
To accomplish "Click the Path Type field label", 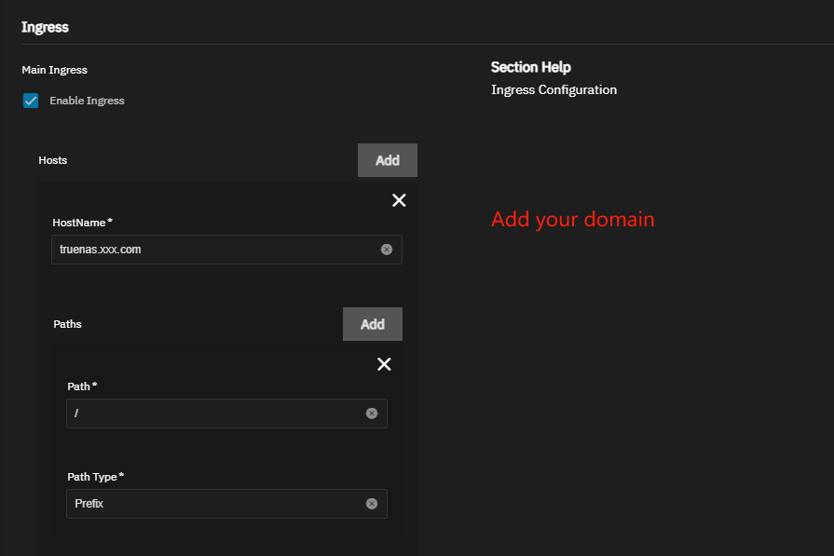I will click(x=95, y=477).
